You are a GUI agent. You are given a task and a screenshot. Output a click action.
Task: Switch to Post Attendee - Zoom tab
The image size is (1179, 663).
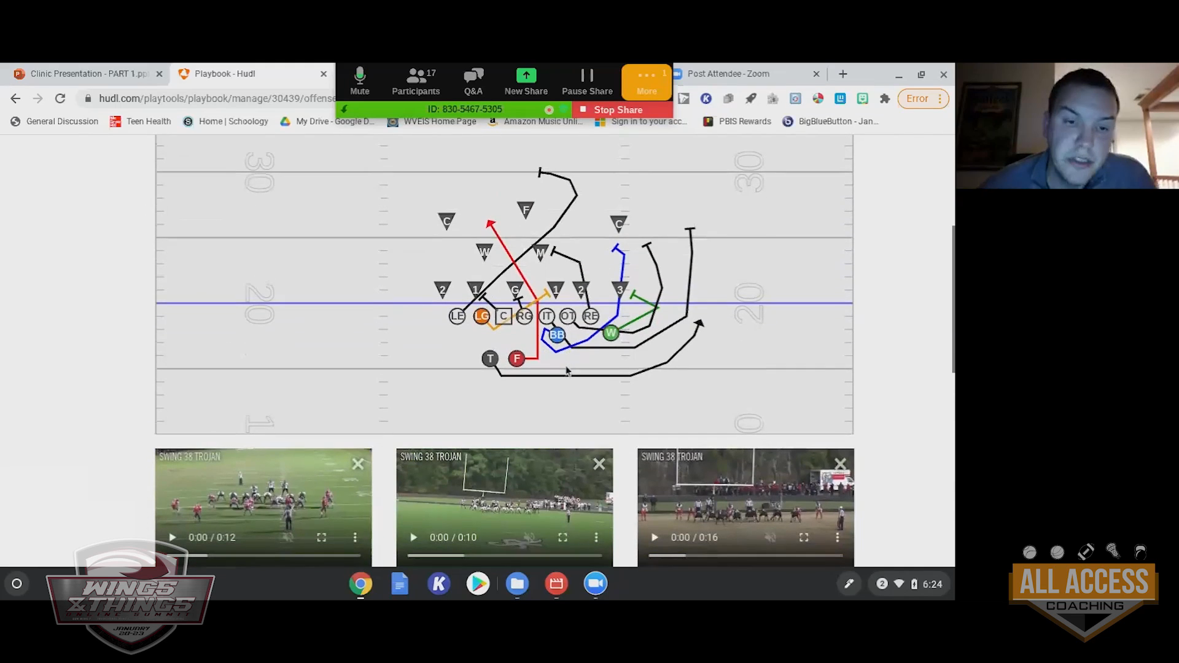(728, 74)
